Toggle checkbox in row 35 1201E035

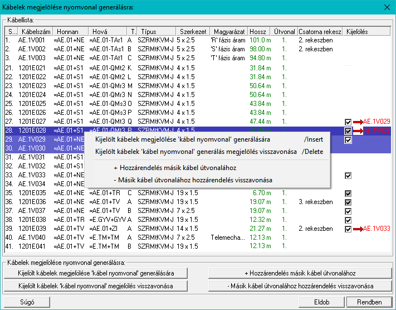click(x=348, y=193)
